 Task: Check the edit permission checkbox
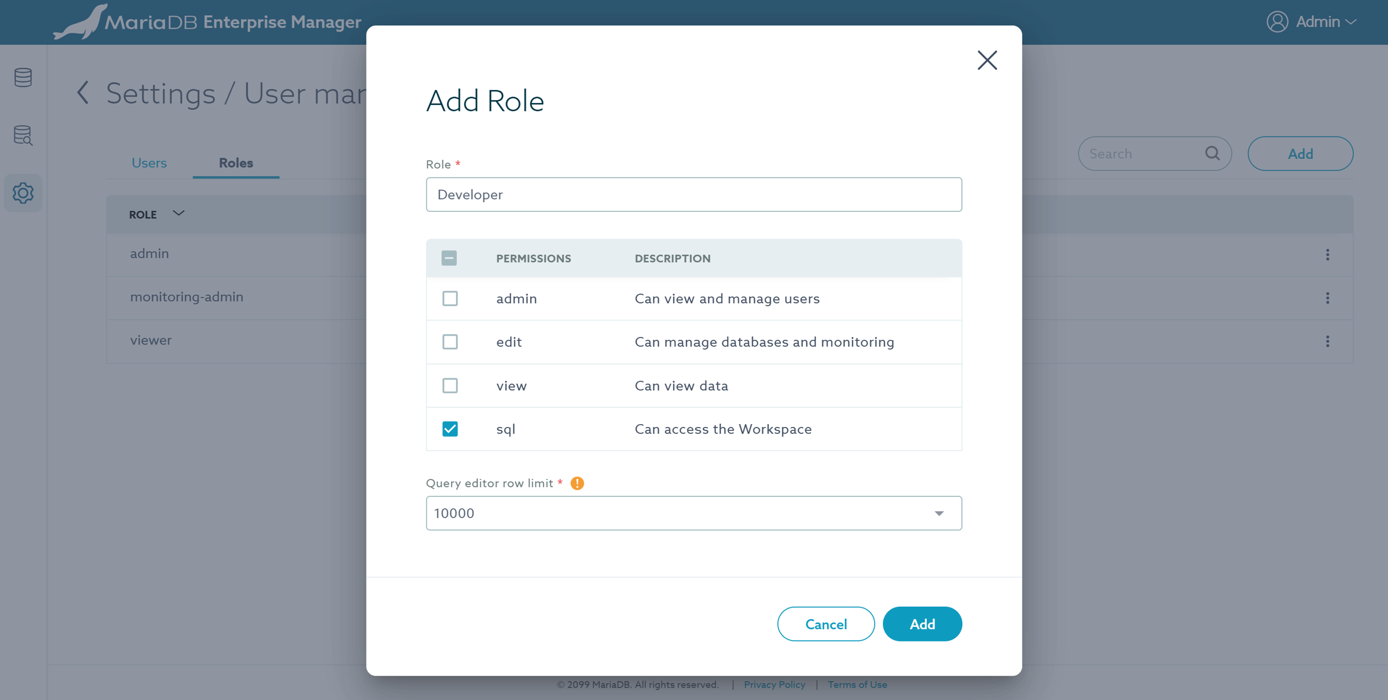click(x=449, y=342)
